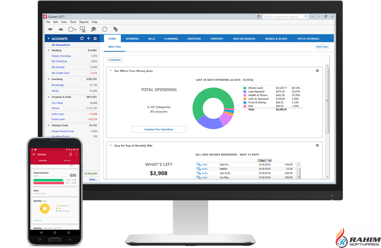Refresh accounts in the Accounts bar header

[82, 38]
